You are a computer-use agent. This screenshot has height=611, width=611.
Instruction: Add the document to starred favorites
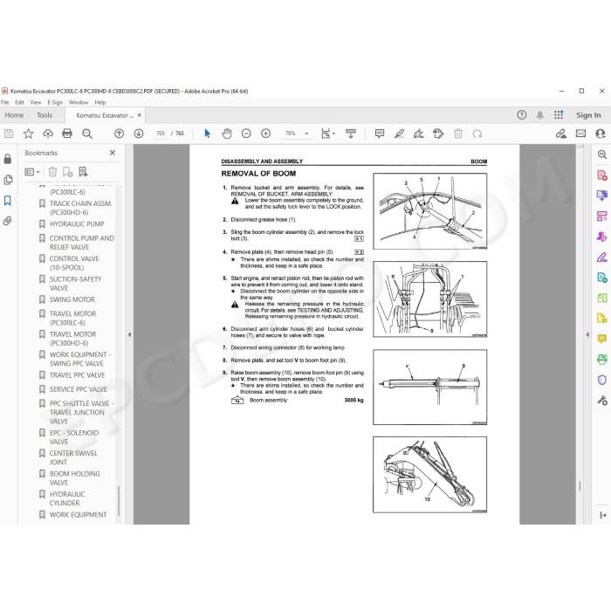point(28,134)
